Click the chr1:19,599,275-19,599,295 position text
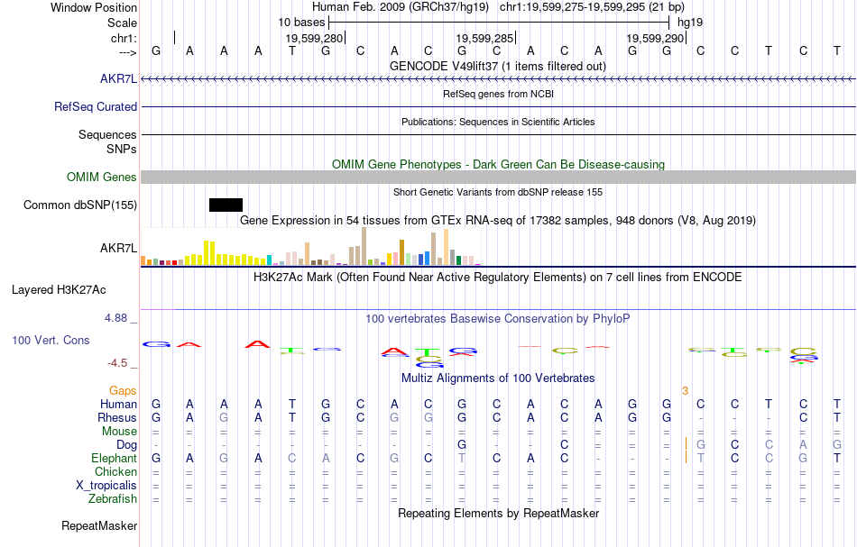 592,7
